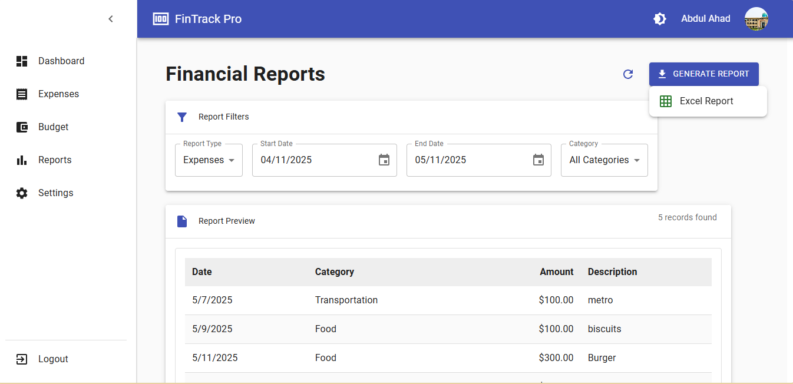Click the Start Date field 04/11/2025
The image size is (793, 384).
pos(325,160)
